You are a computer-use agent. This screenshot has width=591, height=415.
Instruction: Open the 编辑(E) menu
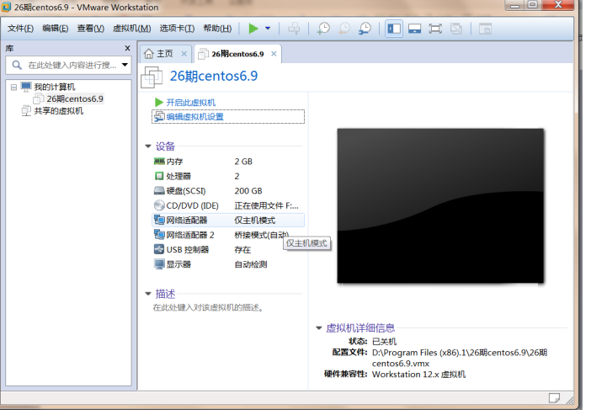click(x=55, y=29)
